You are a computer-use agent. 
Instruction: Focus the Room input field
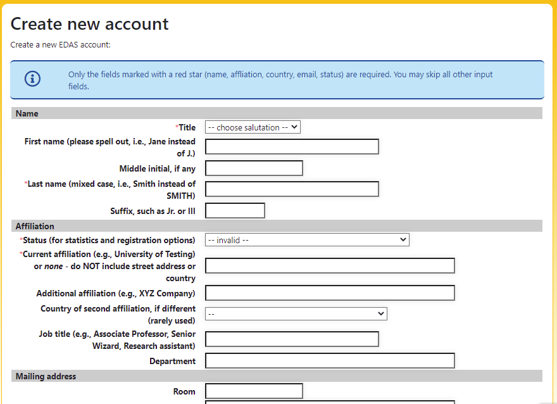[x=254, y=391]
